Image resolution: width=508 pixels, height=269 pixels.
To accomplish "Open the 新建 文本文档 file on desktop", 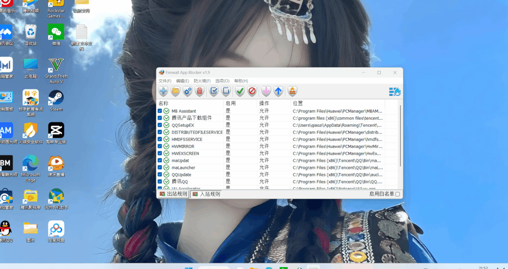I will coord(81,37).
